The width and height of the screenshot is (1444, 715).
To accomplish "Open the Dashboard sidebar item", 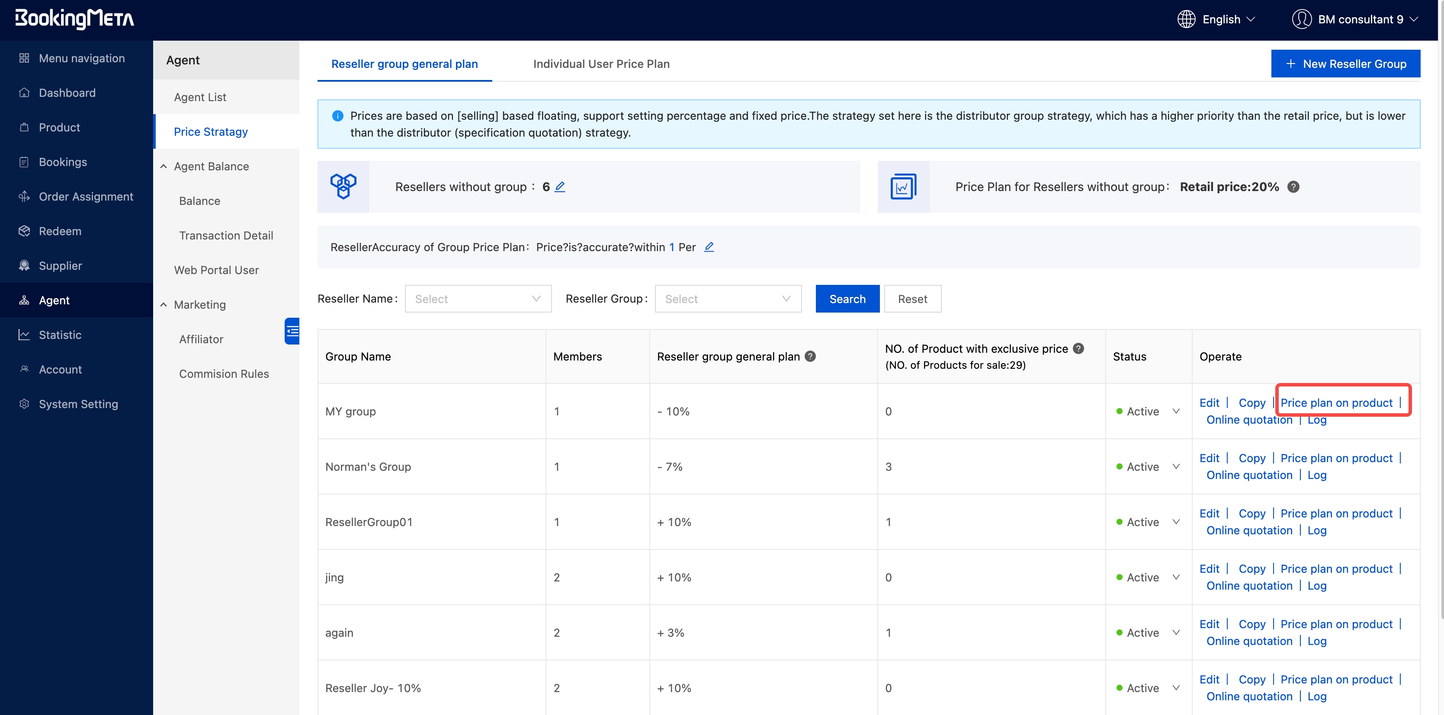I will click(67, 93).
